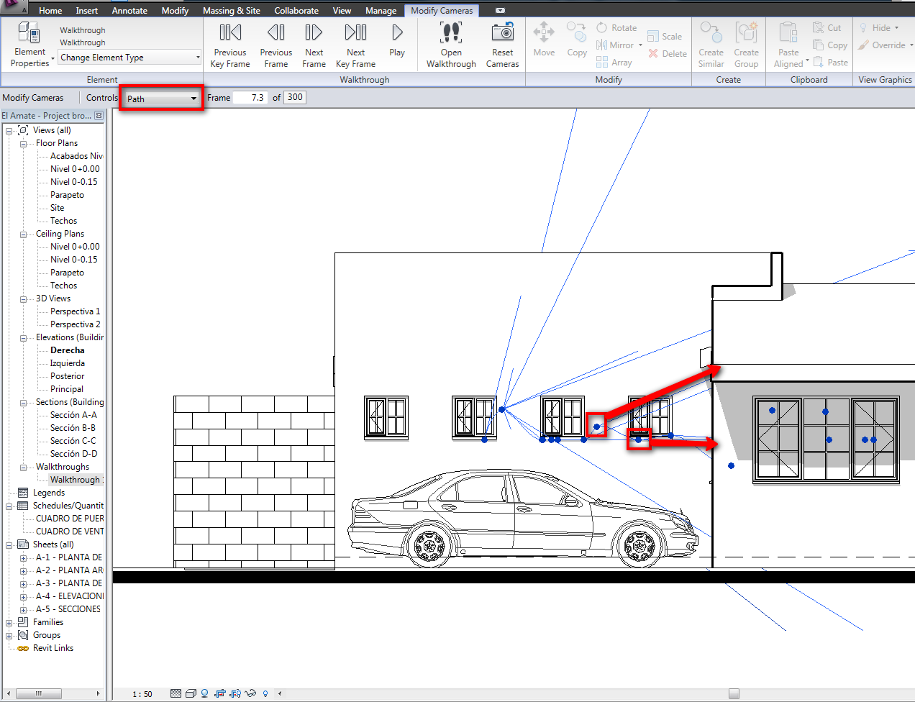Jump to the Next Key Frame
Screen dimensions: 915x702
(x=355, y=33)
